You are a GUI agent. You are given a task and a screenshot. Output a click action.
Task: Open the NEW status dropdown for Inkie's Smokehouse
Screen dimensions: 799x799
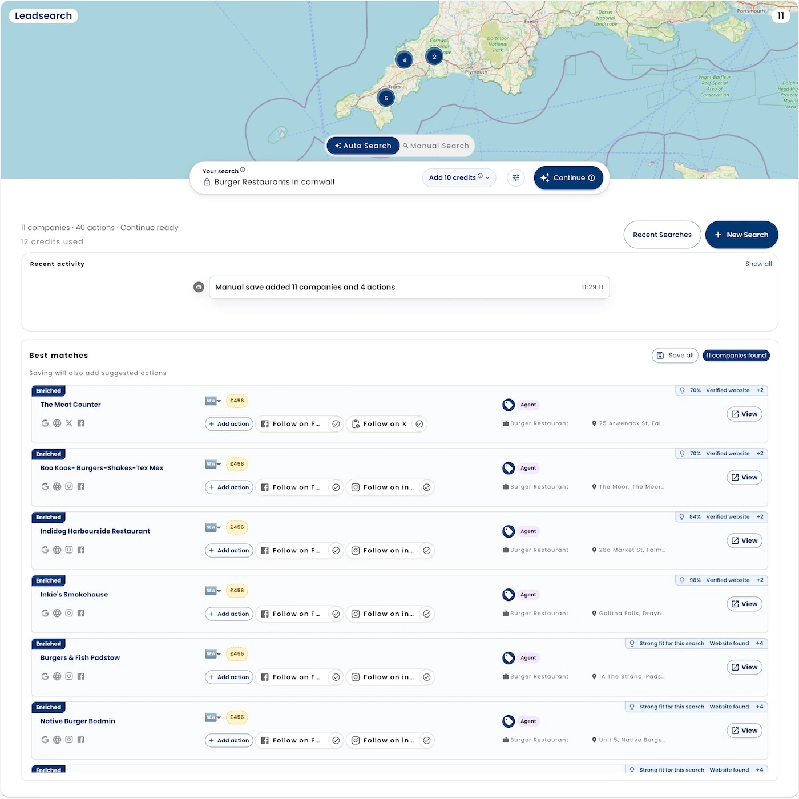213,591
